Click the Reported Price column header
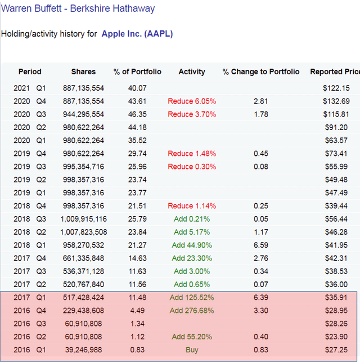 335,72
